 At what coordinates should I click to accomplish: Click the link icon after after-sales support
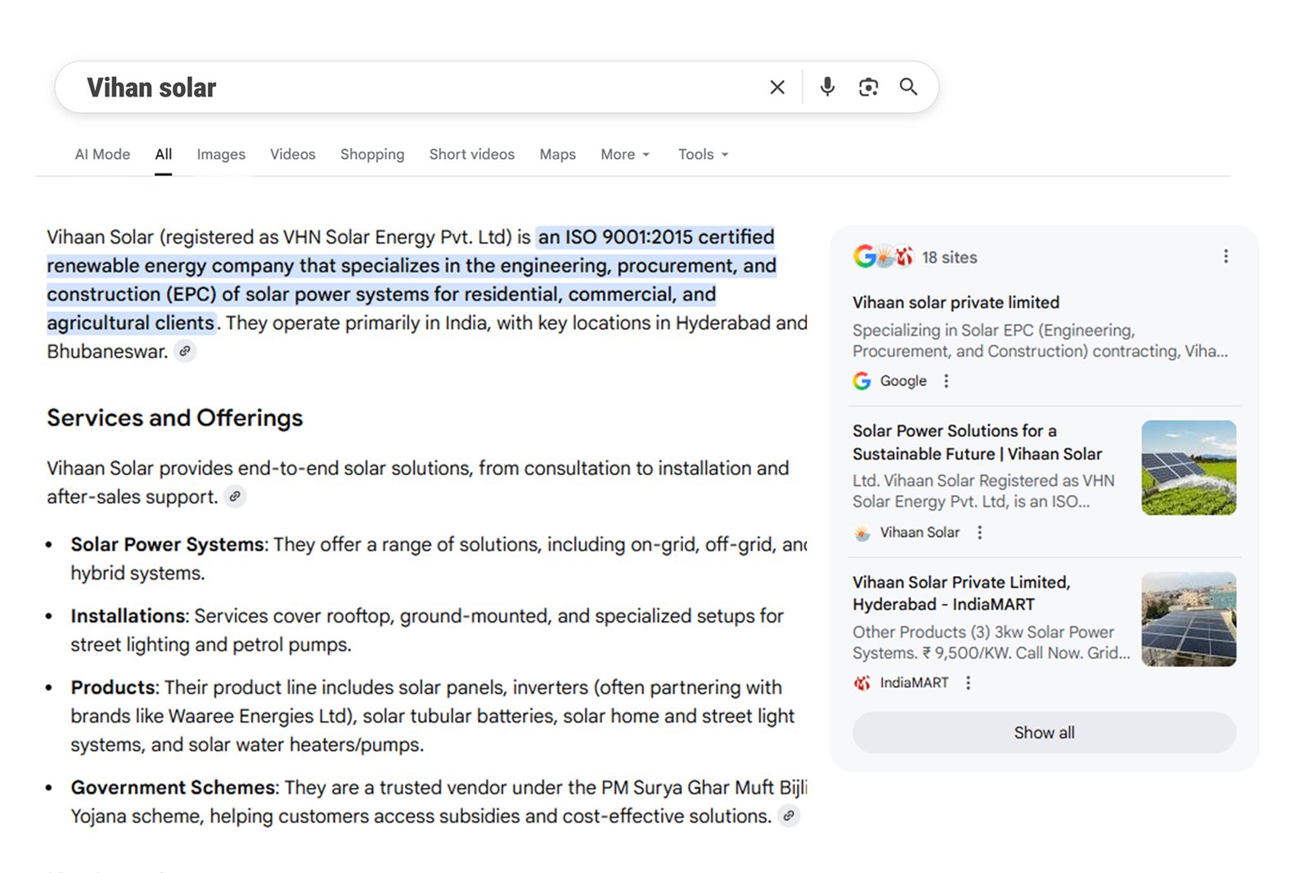235,497
